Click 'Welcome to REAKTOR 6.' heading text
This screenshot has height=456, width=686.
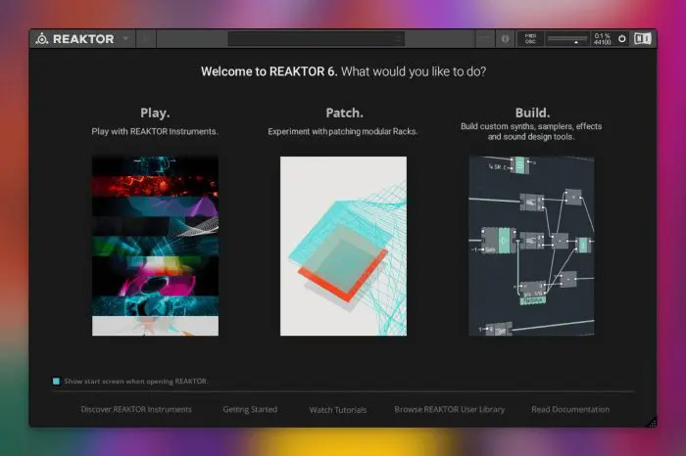pyautogui.click(x=269, y=71)
